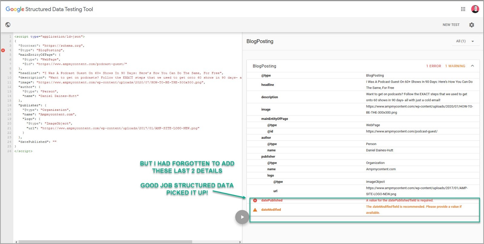Start a NEW TEST
Screen dimensions: 484x244
pyautogui.click(x=451, y=25)
